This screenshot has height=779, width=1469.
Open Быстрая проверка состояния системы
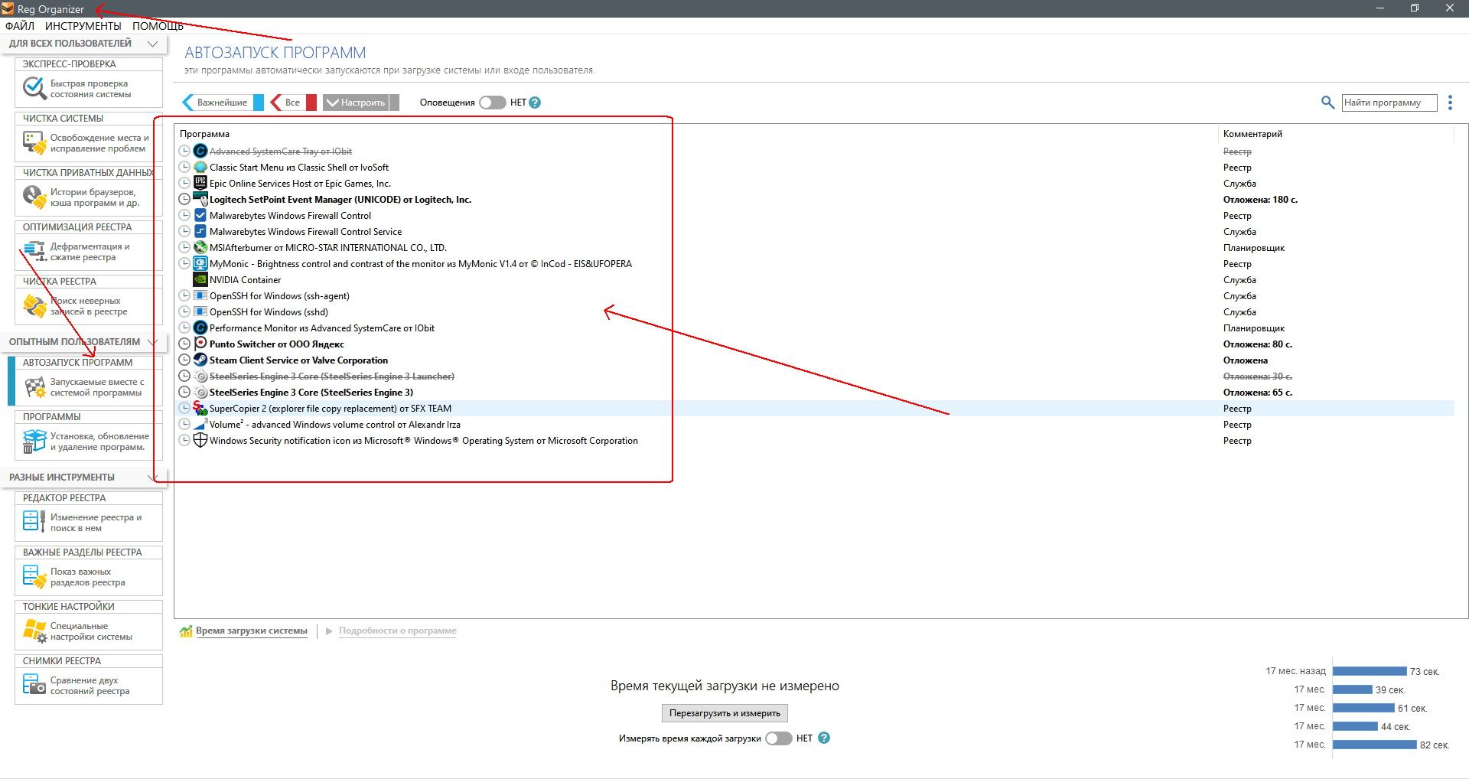90,89
